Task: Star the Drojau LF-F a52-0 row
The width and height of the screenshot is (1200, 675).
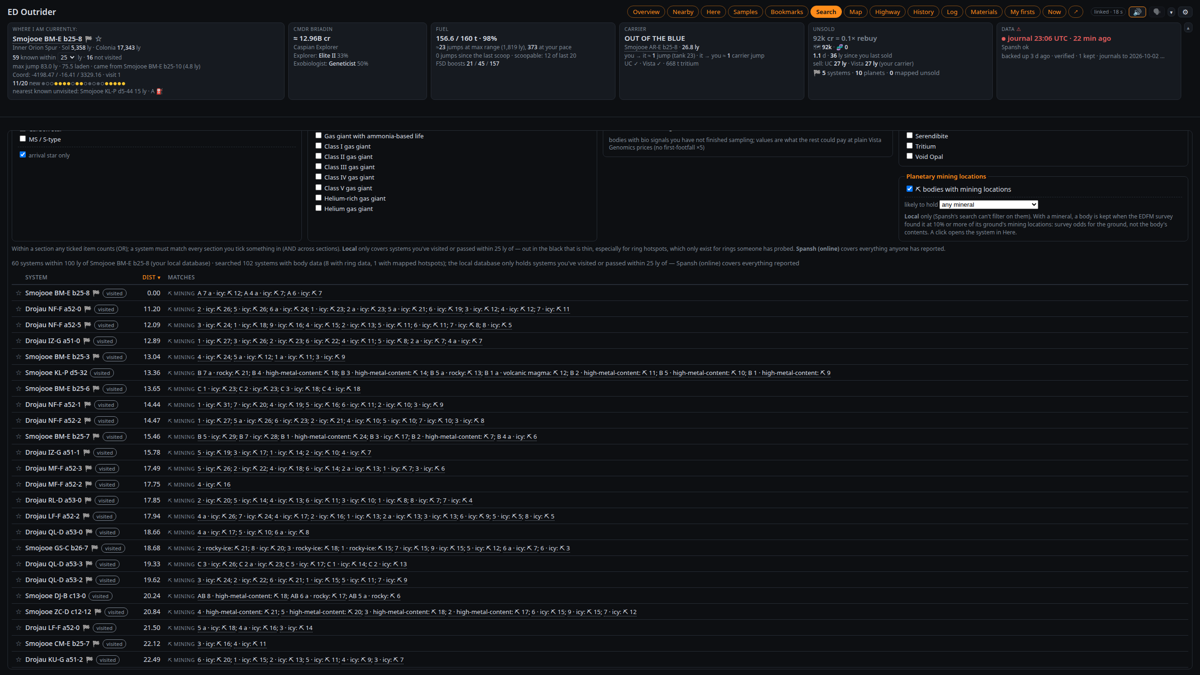Action: [19, 628]
